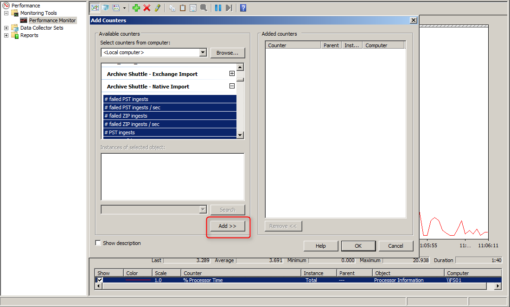Screen dimensions: 510x307
Task: Open graph type dropdown arrow in toolbar
Action: pos(124,8)
